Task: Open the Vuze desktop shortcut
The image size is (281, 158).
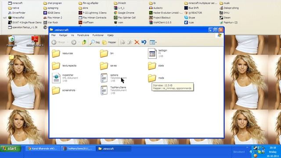Action: (x=189, y=22)
